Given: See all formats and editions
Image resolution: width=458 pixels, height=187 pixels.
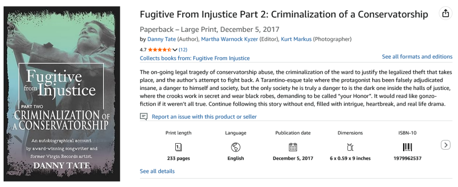Looking at the screenshot, I should coord(417,57).
